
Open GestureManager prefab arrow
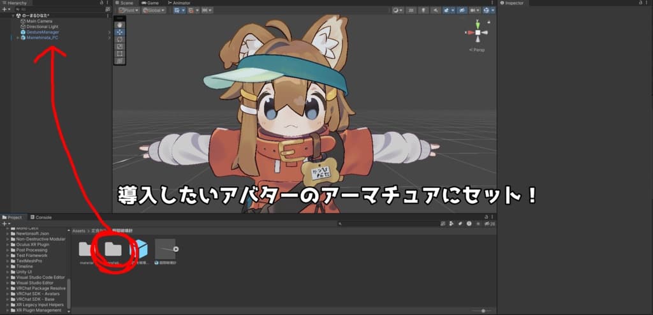pos(109,32)
